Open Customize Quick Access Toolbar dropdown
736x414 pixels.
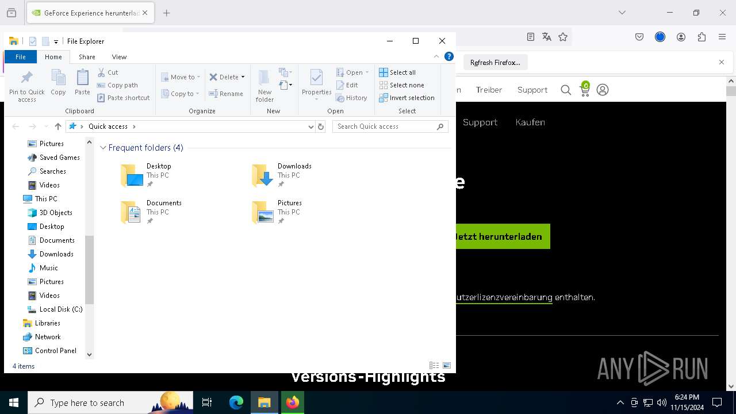pos(56,41)
